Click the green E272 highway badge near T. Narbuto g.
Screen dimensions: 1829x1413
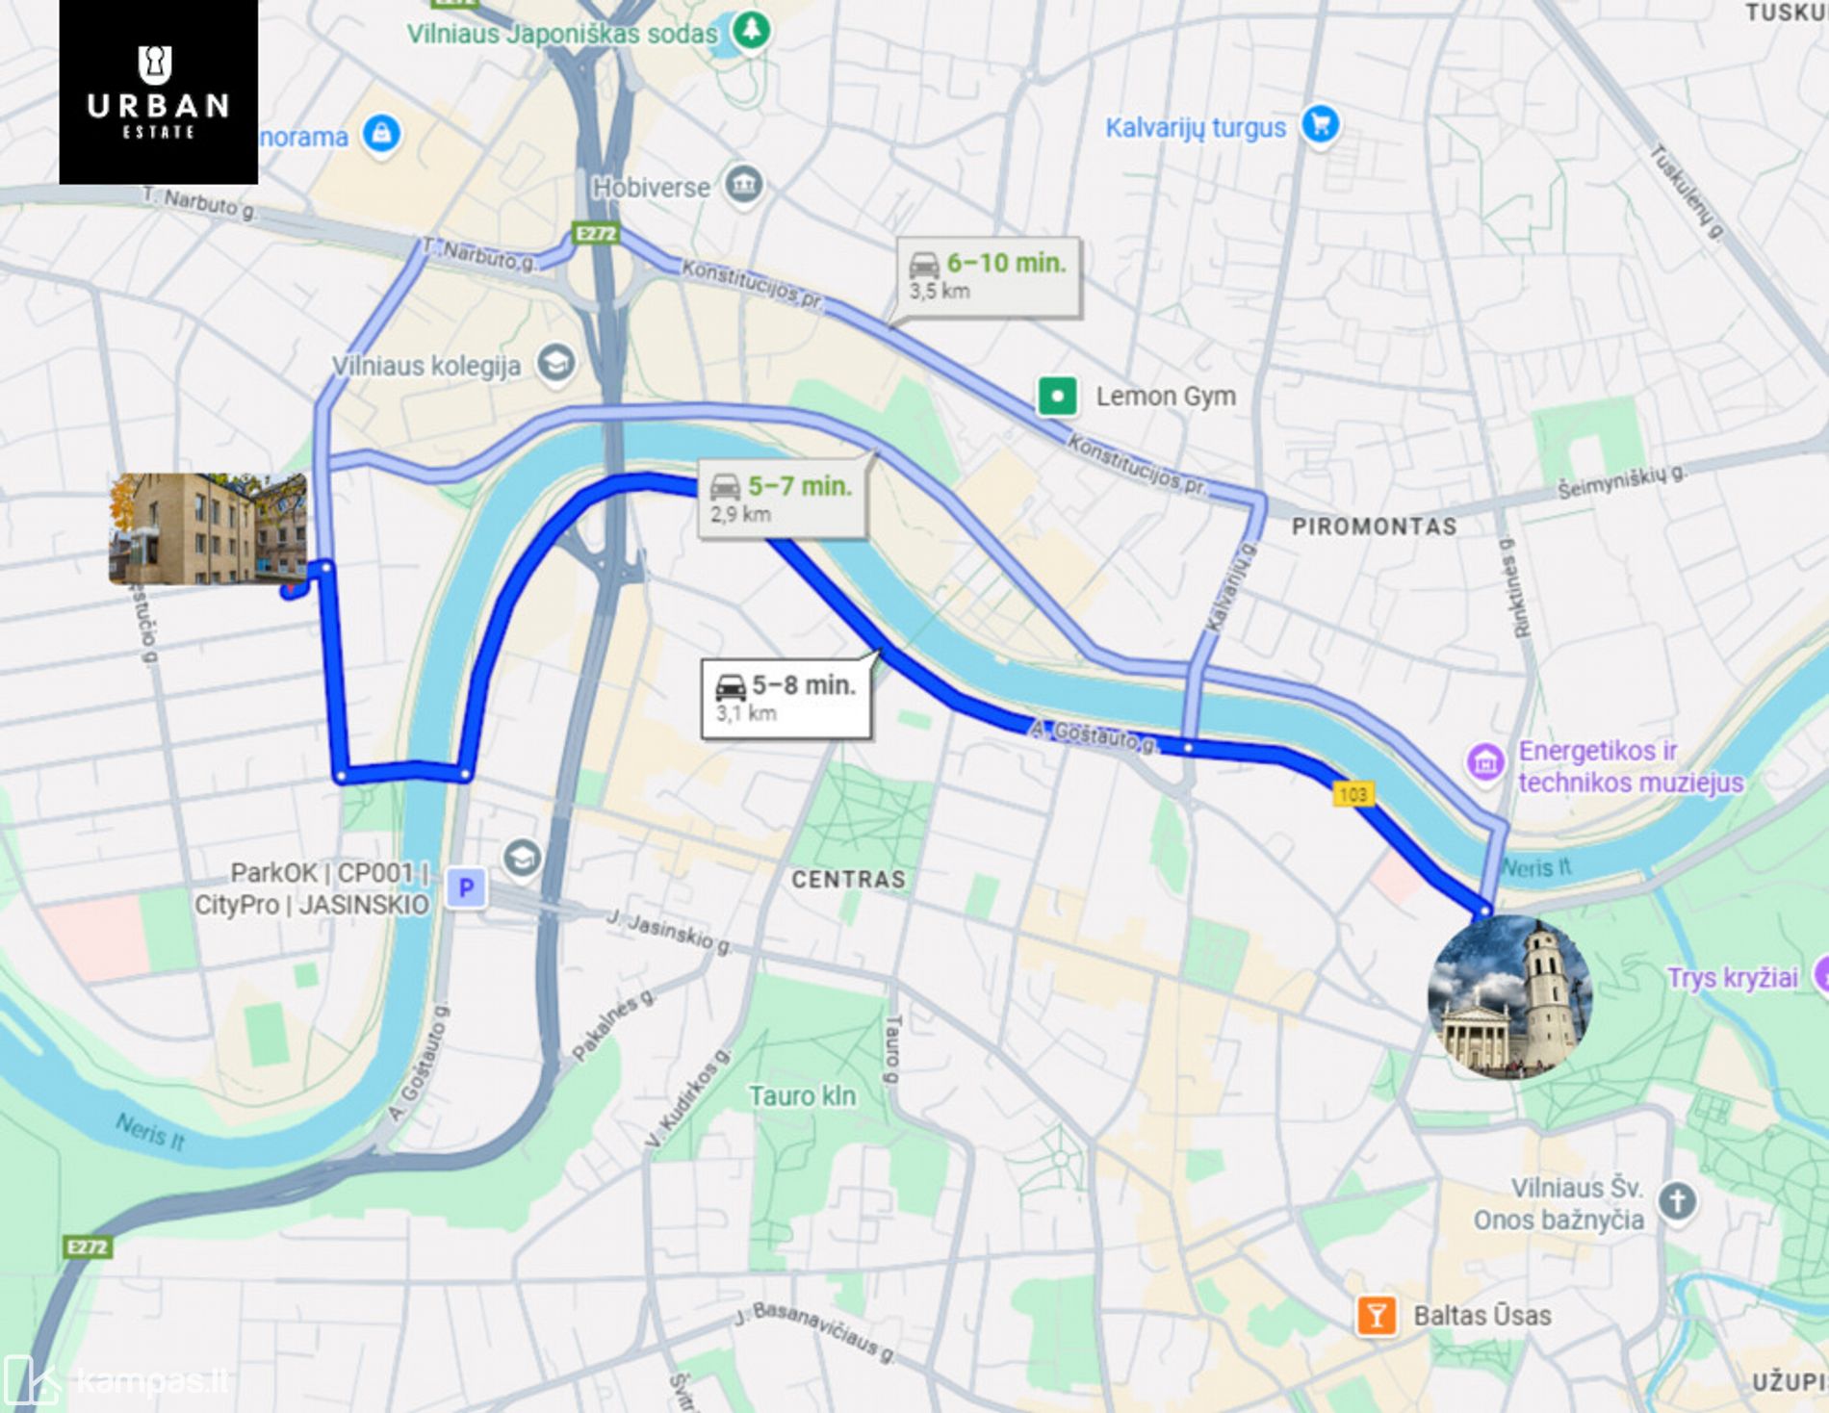tap(596, 233)
